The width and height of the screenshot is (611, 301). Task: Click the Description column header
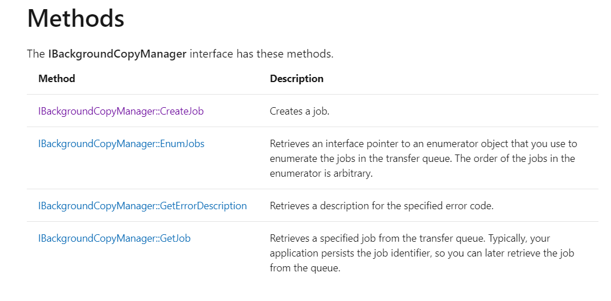coord(296,79)
